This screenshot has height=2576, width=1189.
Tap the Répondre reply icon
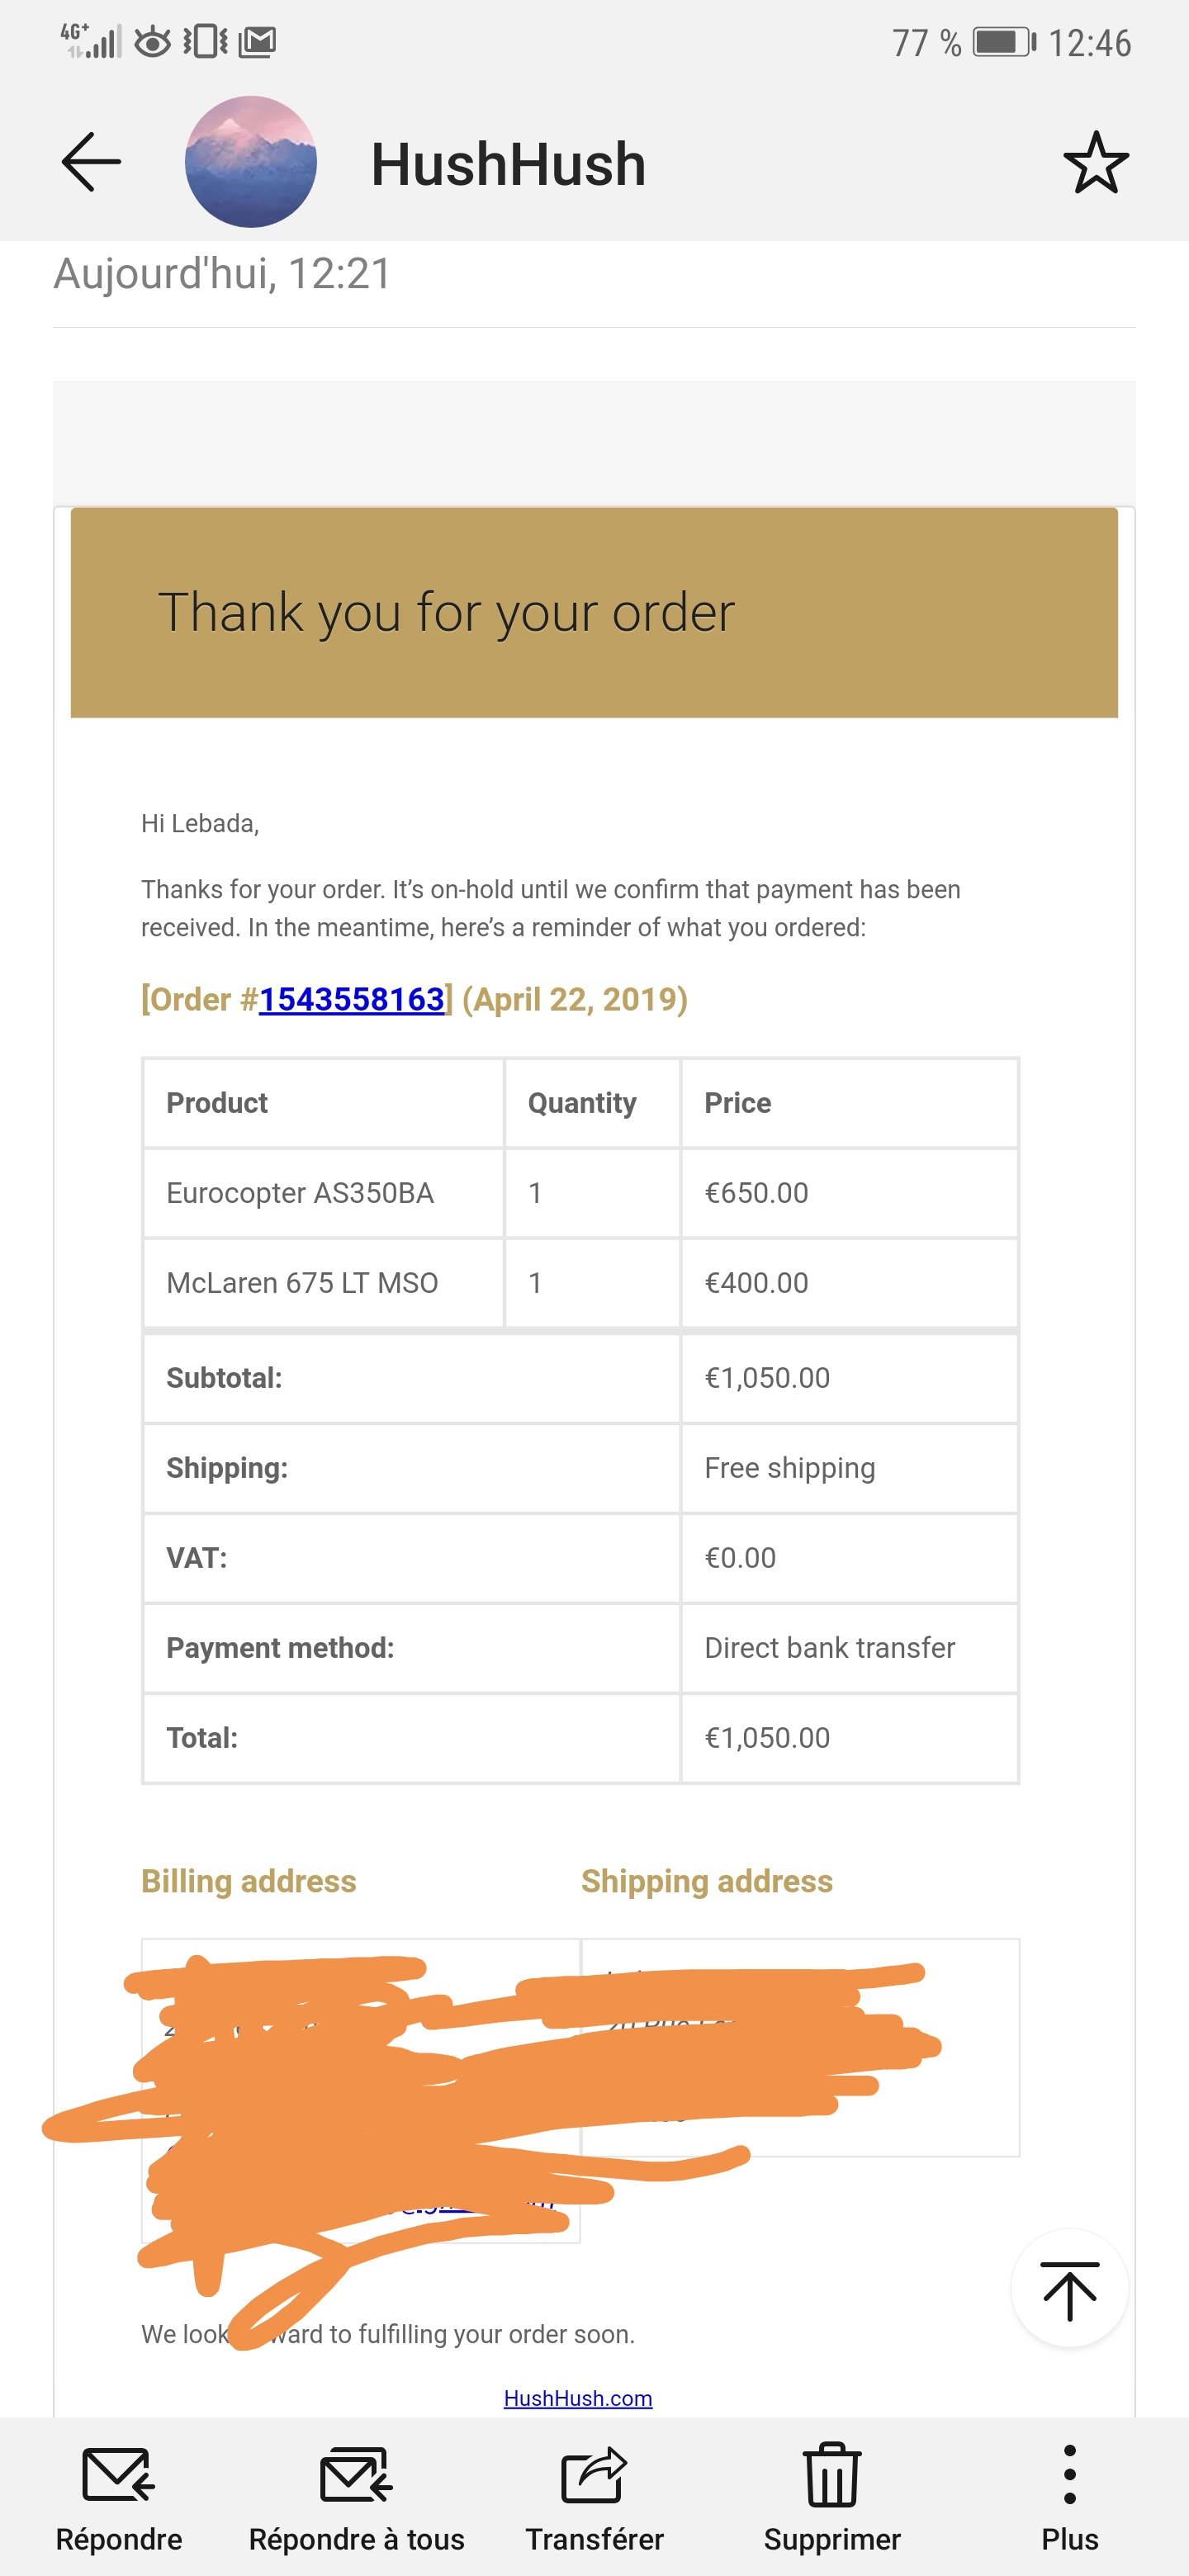119,2476
